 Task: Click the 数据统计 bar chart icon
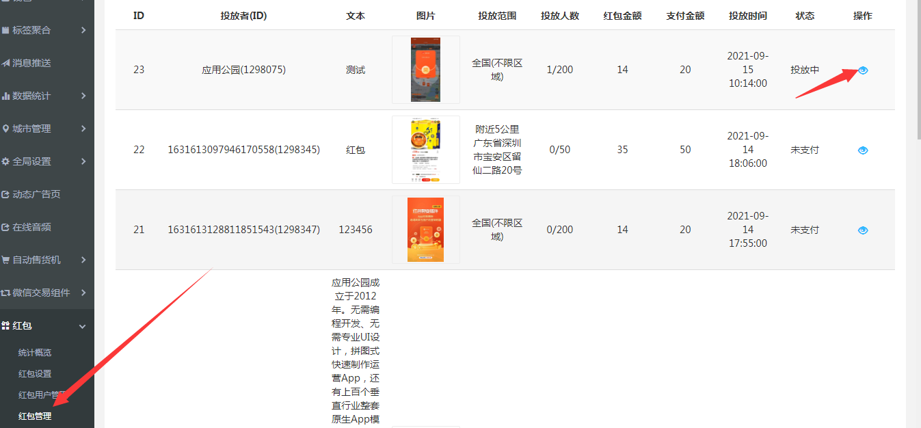point(6,96)
